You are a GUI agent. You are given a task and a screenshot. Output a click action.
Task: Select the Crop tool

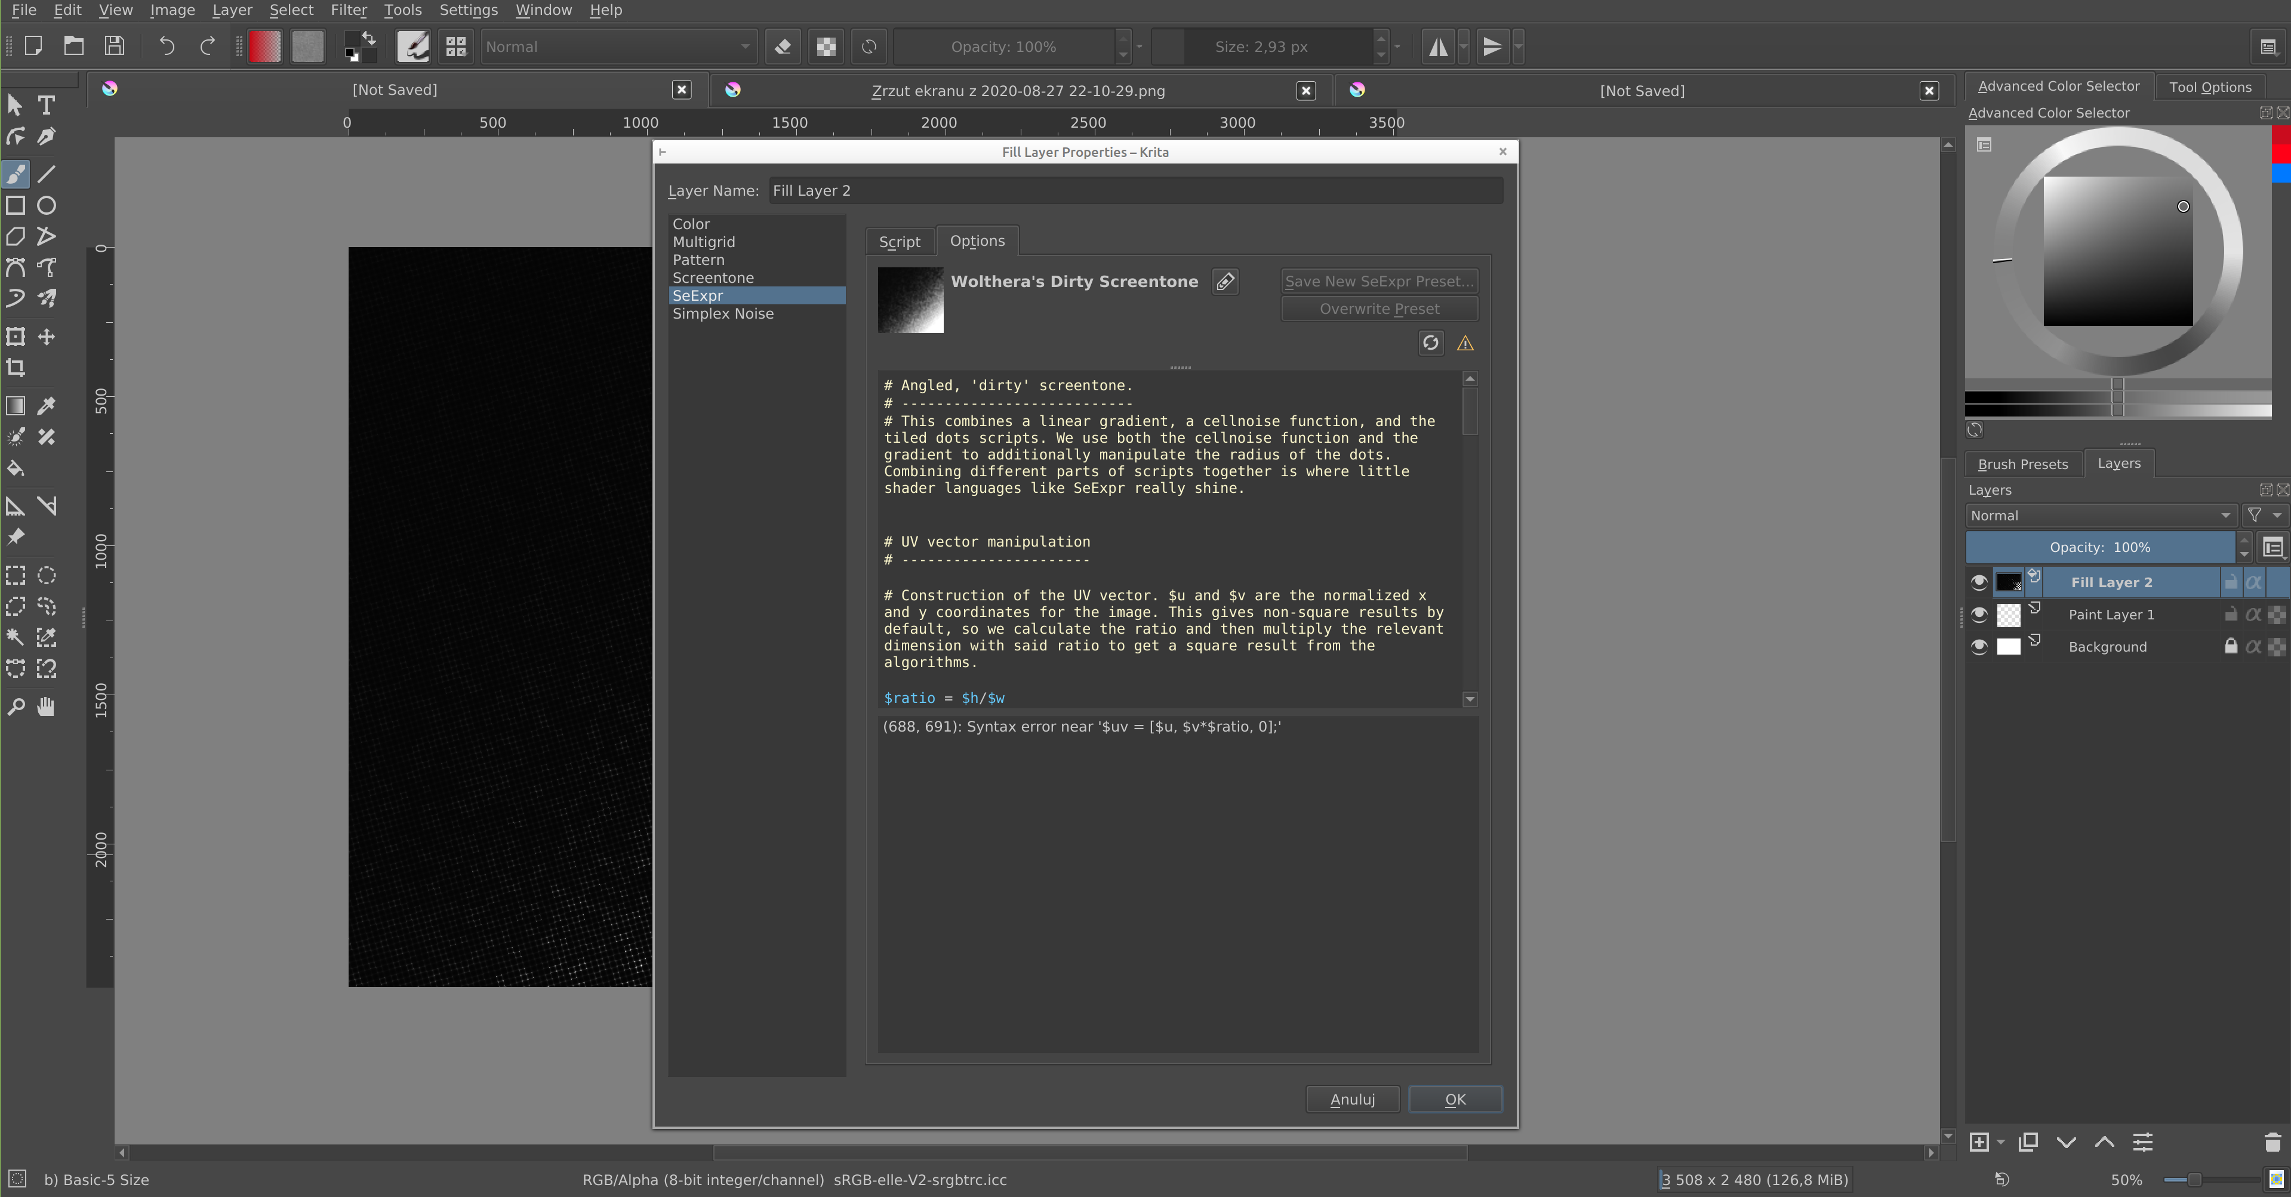(x=15, y=368)
